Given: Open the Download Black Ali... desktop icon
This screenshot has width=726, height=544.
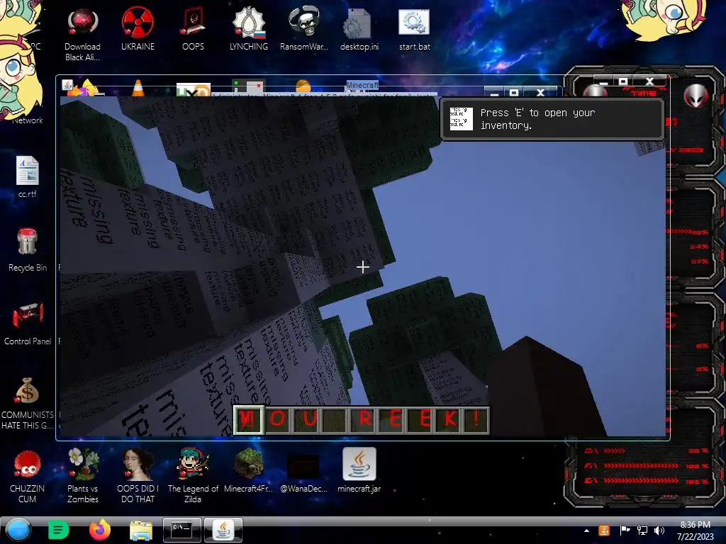Looking at the screenshot, I should [x=82, y=35].
